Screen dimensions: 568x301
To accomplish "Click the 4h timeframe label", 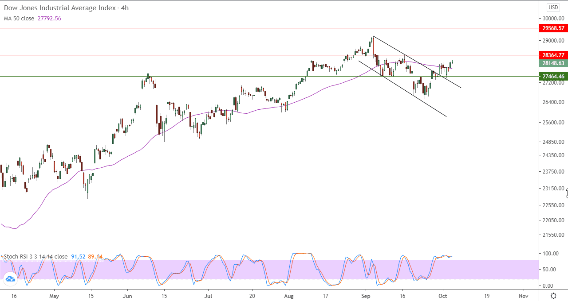I will pos(125,8).
